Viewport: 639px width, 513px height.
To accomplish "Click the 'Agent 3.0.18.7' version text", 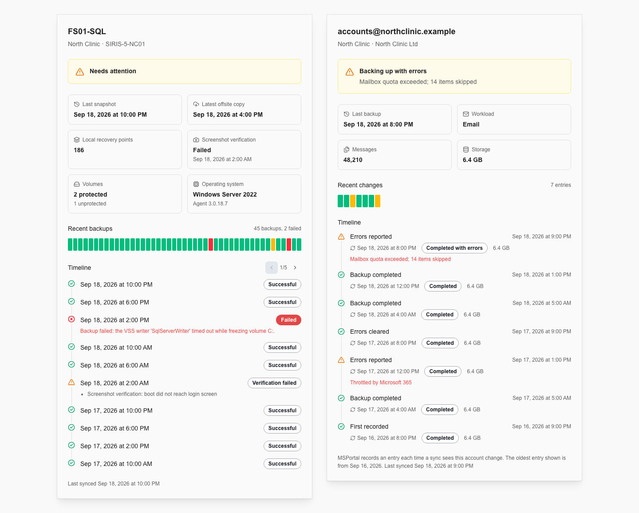I will click(210, 204).
